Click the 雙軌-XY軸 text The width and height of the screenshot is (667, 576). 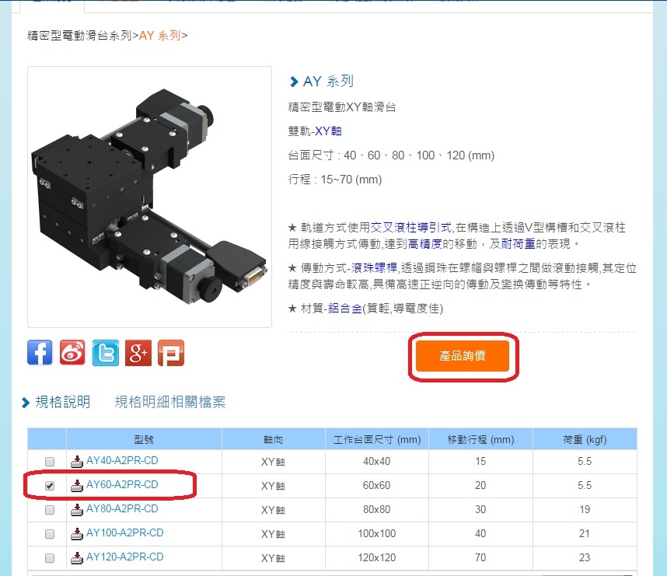coord(315,131)
